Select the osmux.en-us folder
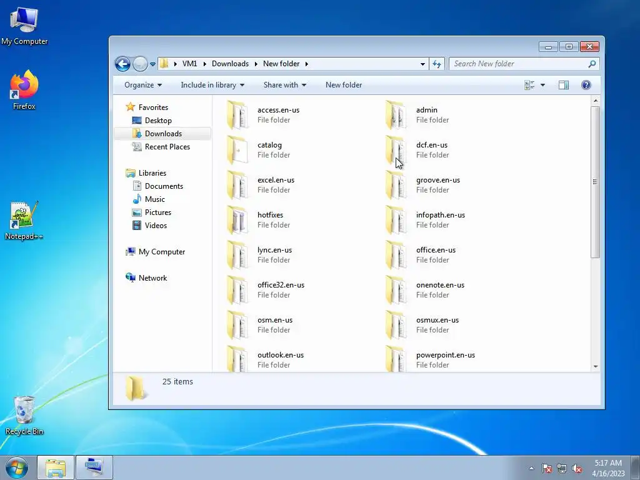 (x=422, y=325)
